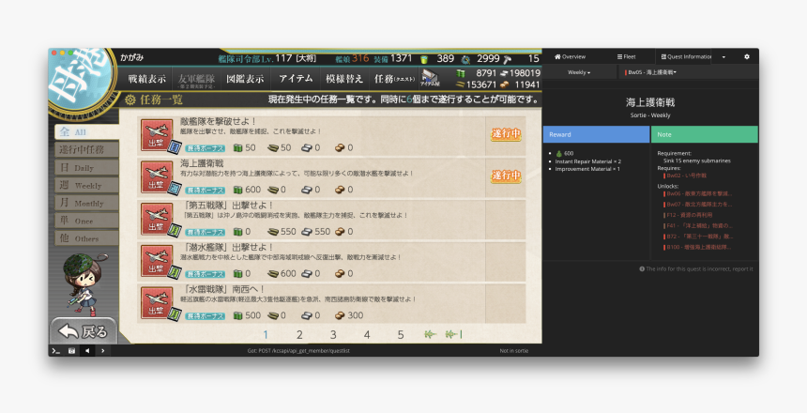
Task: Open unlocked quest B100 link
Action: coord(698,247)
